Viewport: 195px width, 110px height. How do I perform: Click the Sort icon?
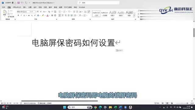85,12
